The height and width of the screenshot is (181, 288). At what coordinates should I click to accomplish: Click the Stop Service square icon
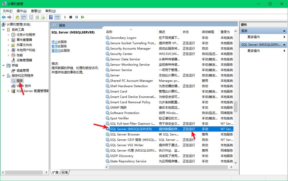pyautogui.click(x=71, y=17)
